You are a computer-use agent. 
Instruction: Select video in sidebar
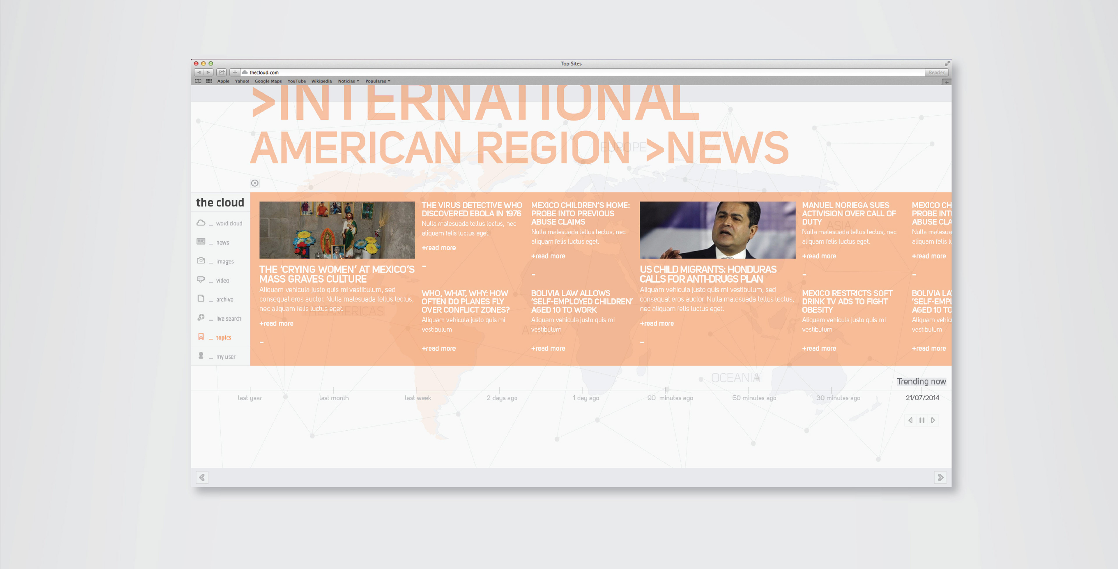coord(222,281)
